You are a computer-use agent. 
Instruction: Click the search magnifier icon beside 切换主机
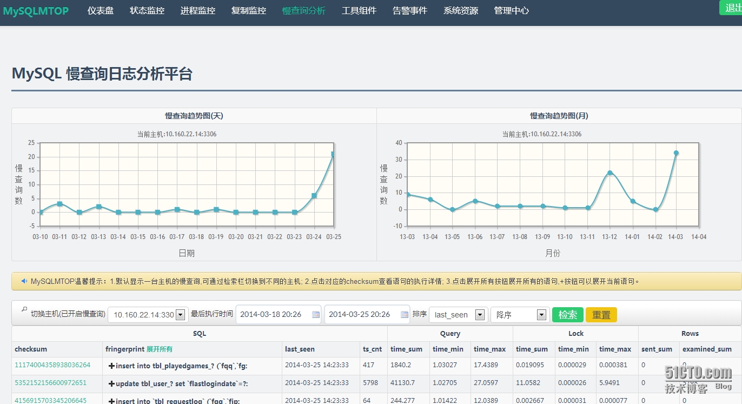pos(24,310)
